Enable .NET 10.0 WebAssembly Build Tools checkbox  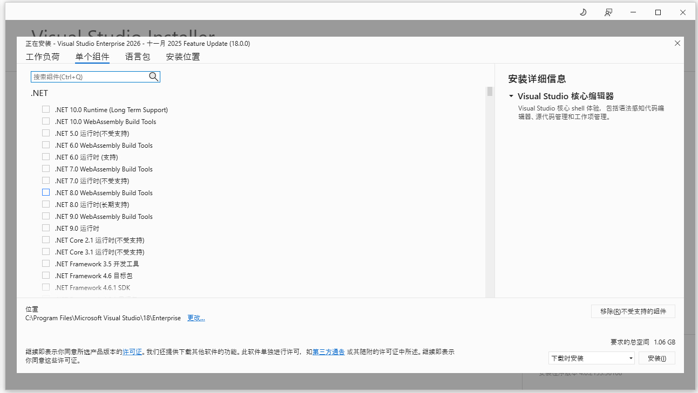point(46,121)
